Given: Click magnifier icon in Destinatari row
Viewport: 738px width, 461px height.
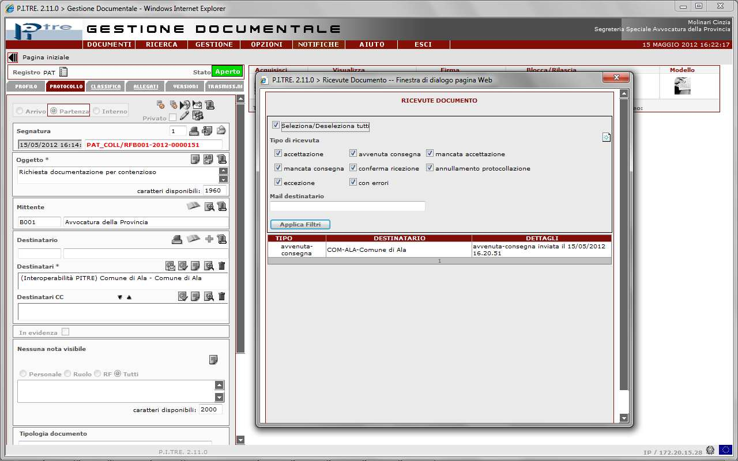Looking at the screenshot, I should click(x=209, y=266).
